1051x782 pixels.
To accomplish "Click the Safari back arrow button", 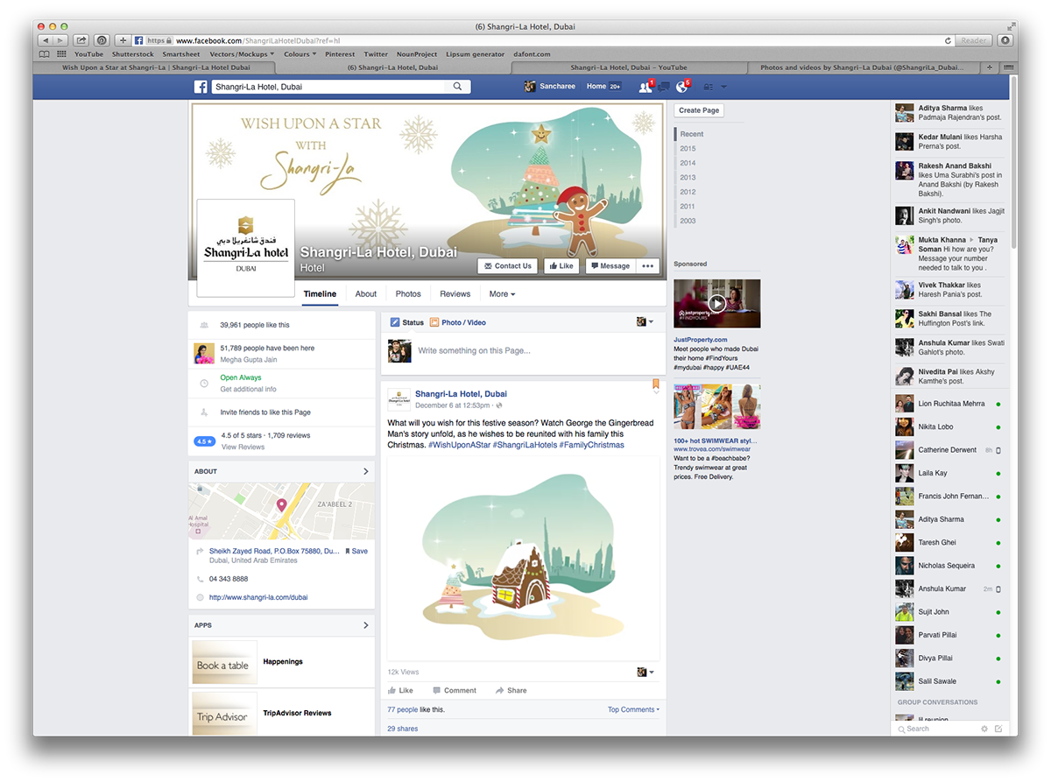I will 45,40.
